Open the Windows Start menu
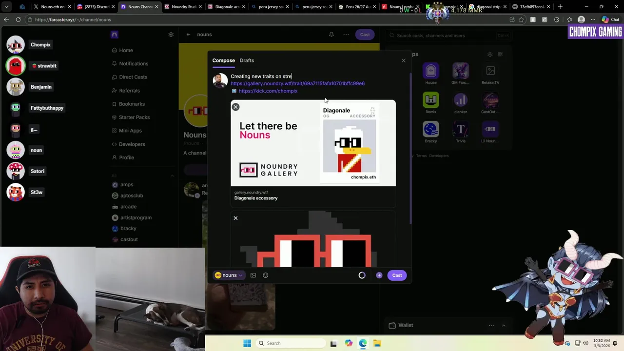This screenshot has width=624, height=351. click(x=247, y=343)
